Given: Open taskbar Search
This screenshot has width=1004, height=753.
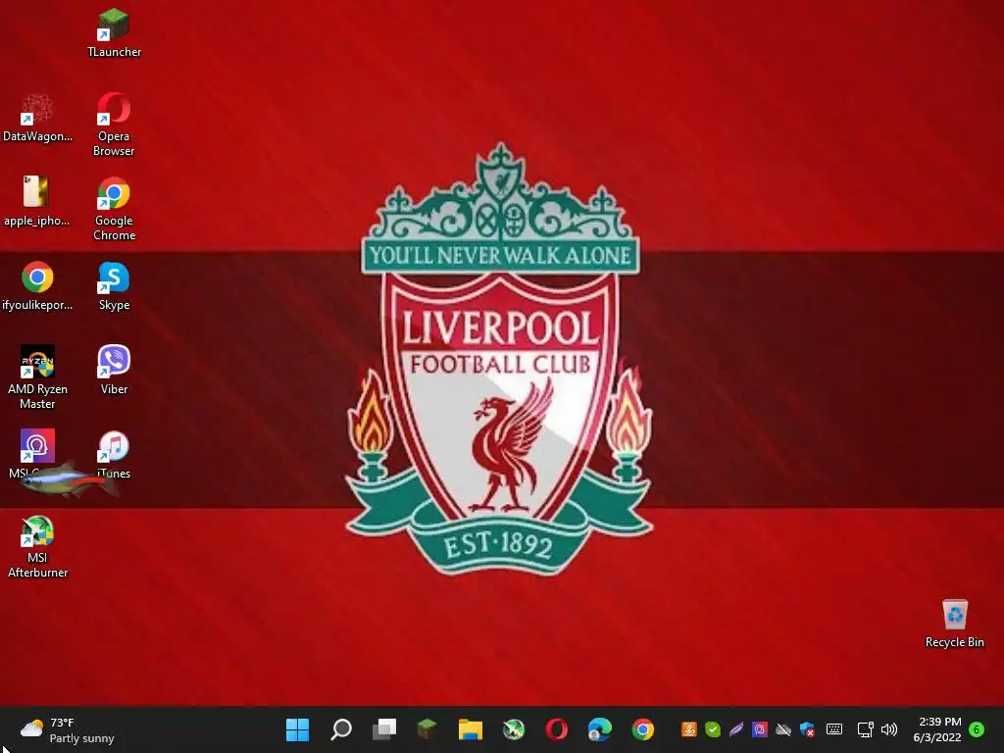Looking at the screenshot, I should [x=340, y=729].
